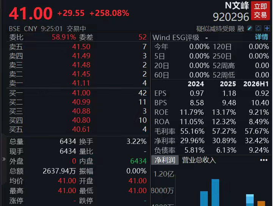Click the orange bar in the chart
Image resolution: width=273 pixels, height=206 pixels.
(x=261, y=203)
